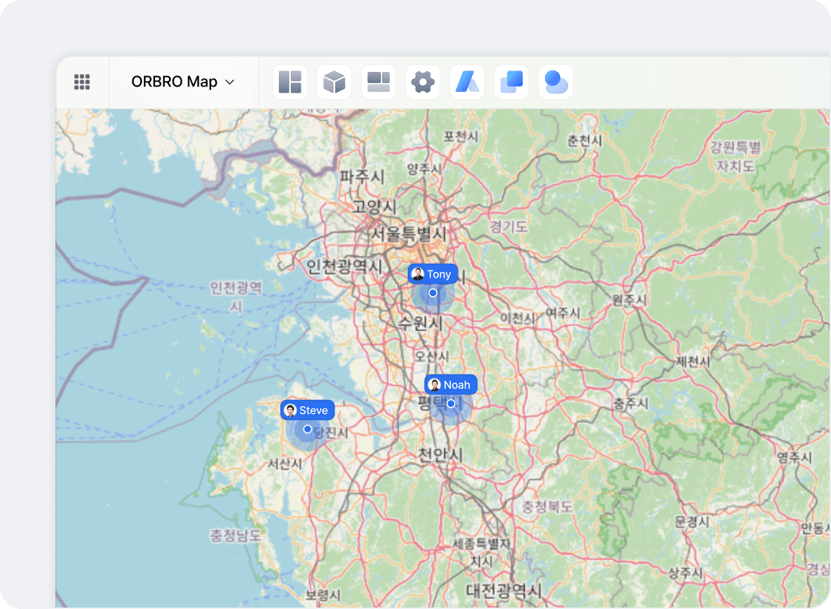Open the app launcher grid icon

[82, 82]
